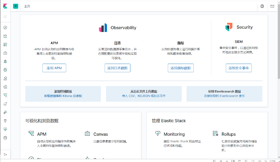Open Maps from the left navigation
Screen dimensions: 280x162
(5, 61)
